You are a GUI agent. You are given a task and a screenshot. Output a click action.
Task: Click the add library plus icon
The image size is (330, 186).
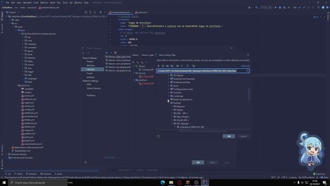click(x=107, y=53)
